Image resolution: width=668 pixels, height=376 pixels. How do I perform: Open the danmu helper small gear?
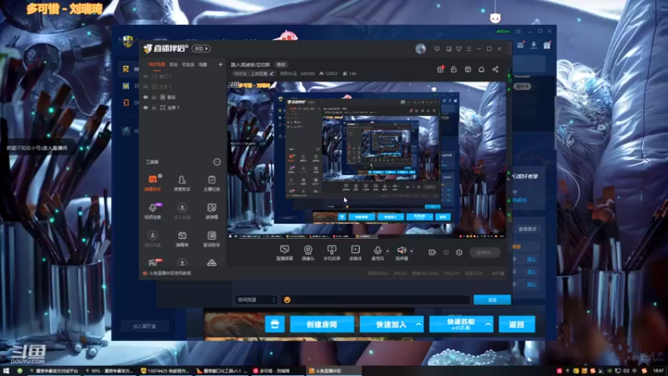[159, 175]
